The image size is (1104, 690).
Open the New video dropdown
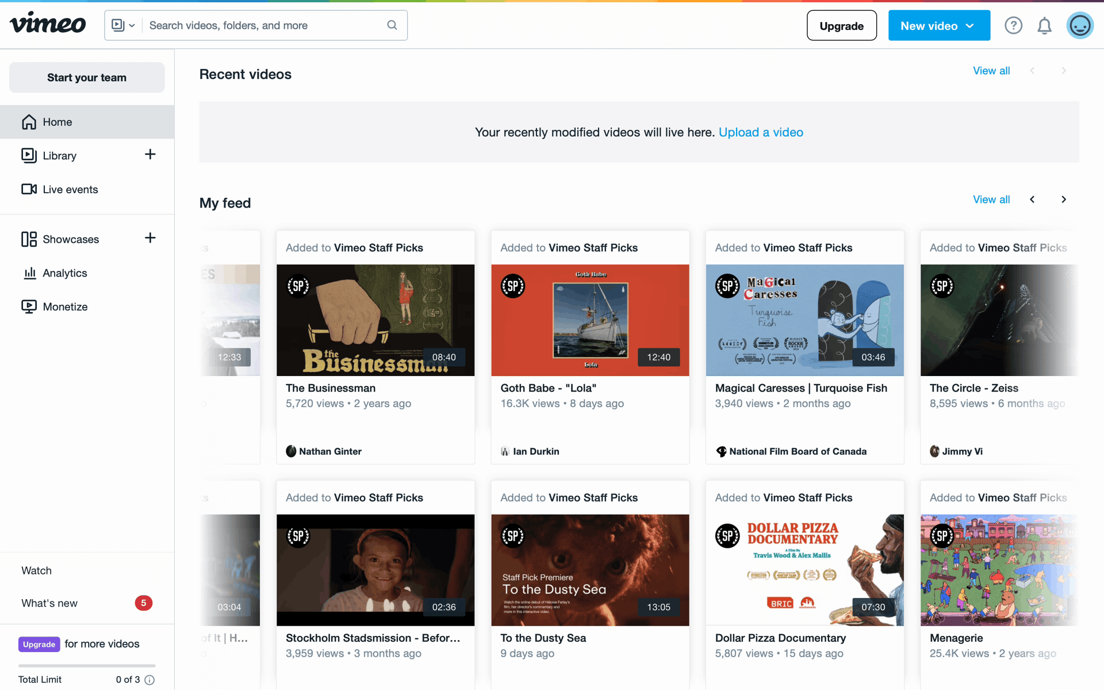[x=939, y=26]
